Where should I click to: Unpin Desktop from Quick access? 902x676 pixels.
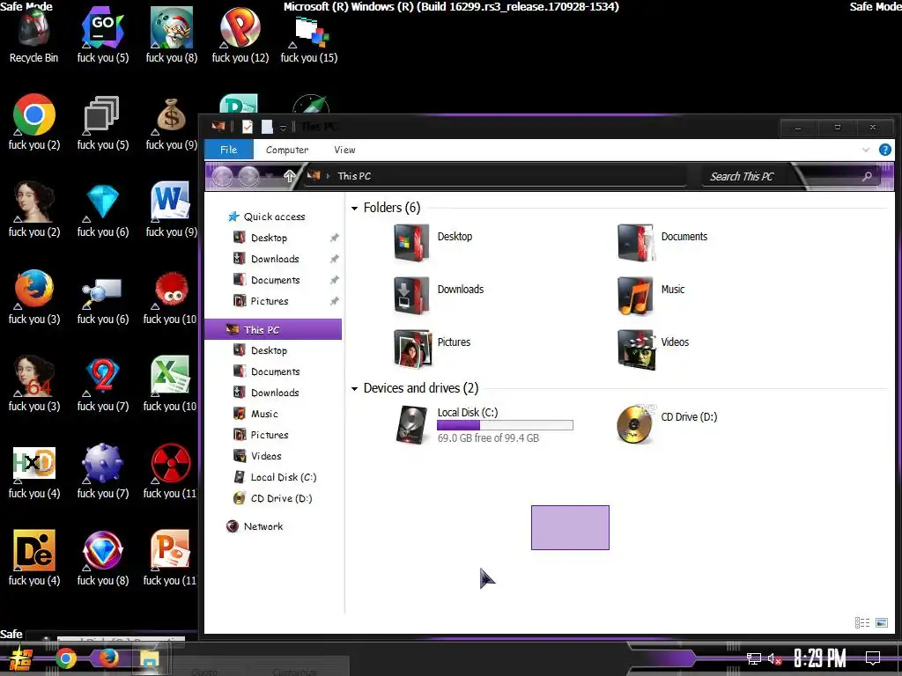(334, 238)
